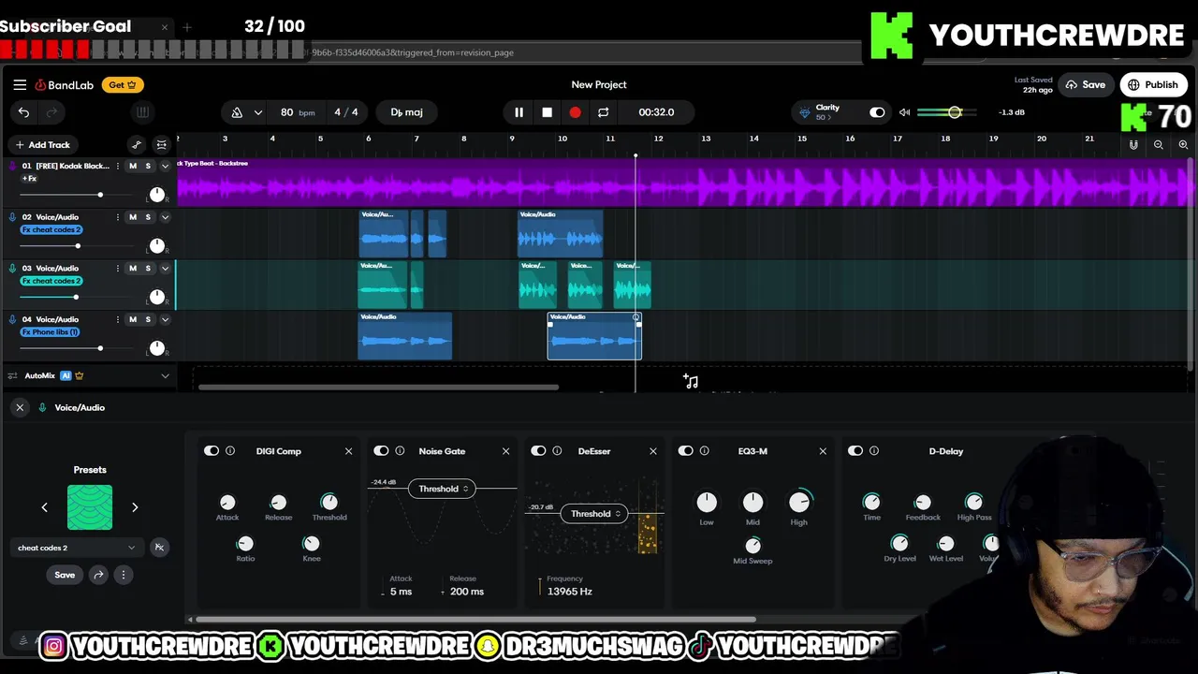Click the + Fx tag on track 01
This screenshot has width=1198, height=674.
tap(30, 179)
